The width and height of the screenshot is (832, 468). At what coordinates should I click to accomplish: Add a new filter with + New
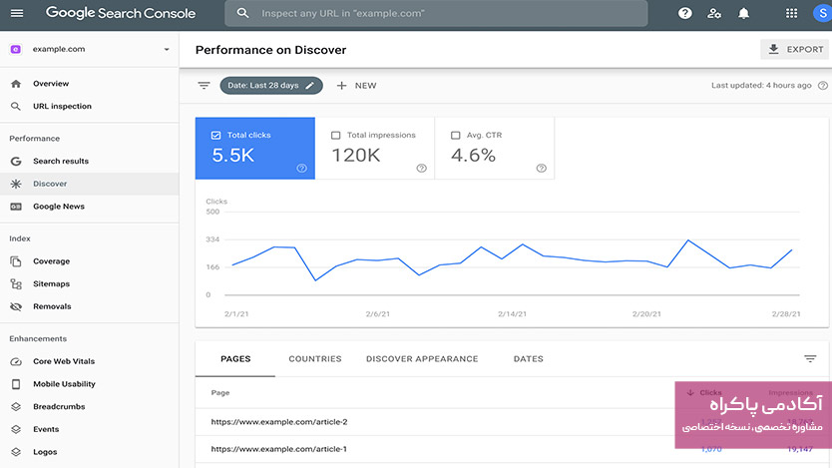tap(356, 86)
